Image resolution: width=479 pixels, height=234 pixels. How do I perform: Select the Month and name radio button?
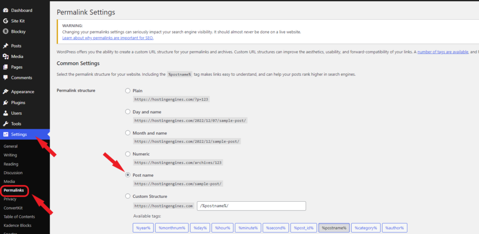(128, 133)
